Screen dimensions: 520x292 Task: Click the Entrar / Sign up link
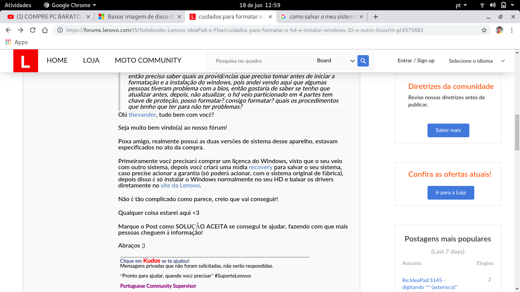(x=416, y=60)
